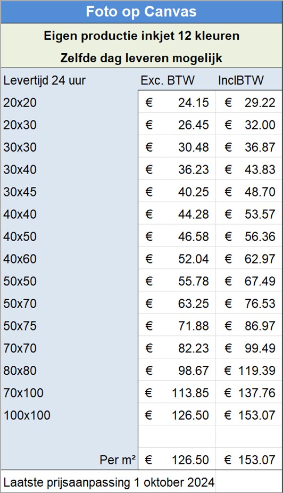
Task: Select the 50x70 size label cell
Action: pos(69,303)
